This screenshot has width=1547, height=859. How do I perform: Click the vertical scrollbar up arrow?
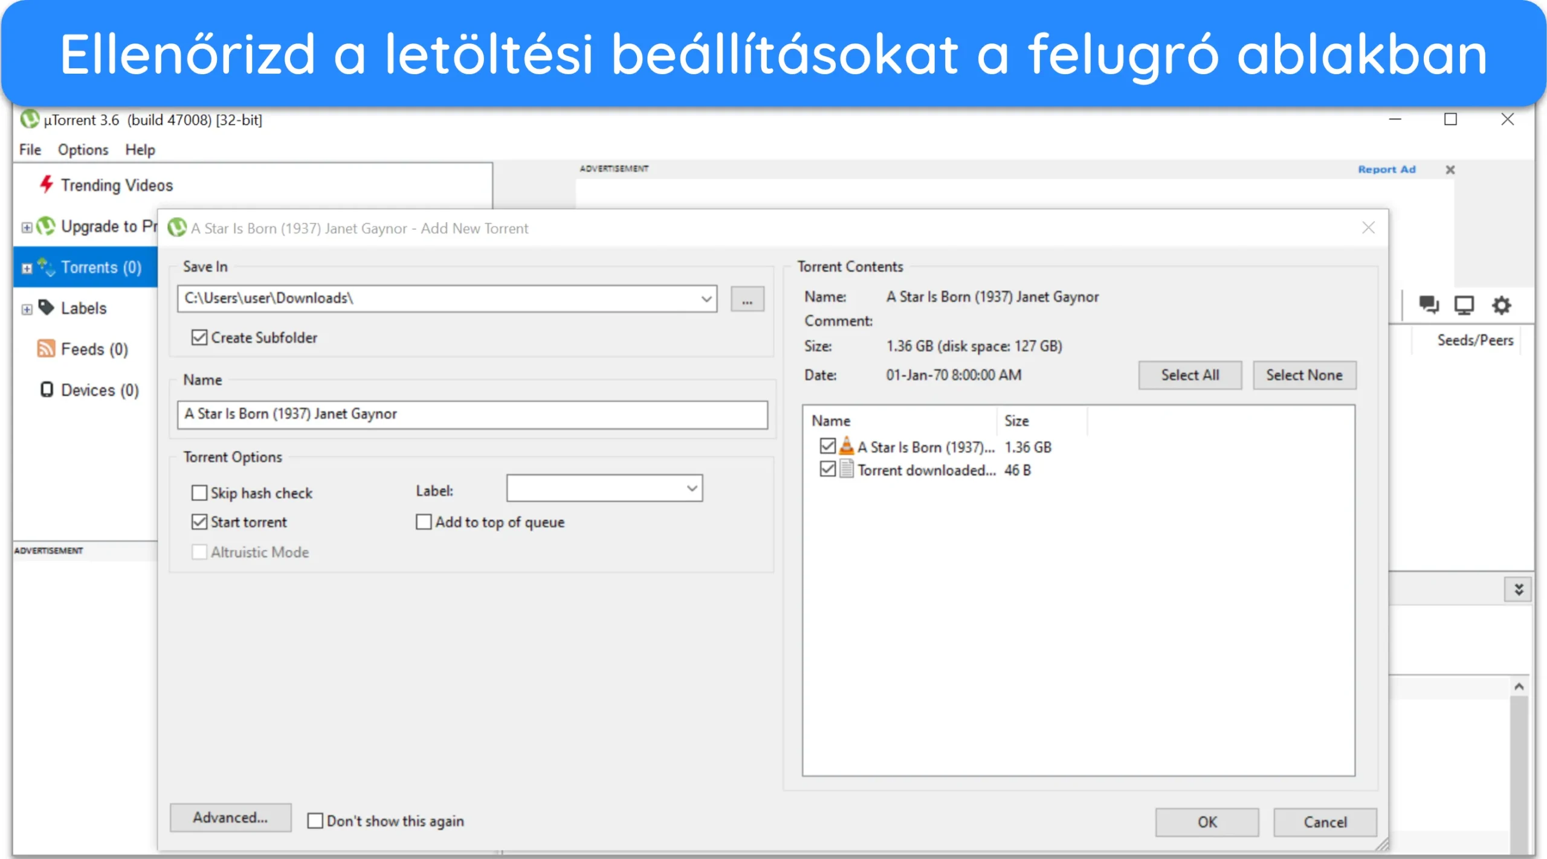point(1519,686)
